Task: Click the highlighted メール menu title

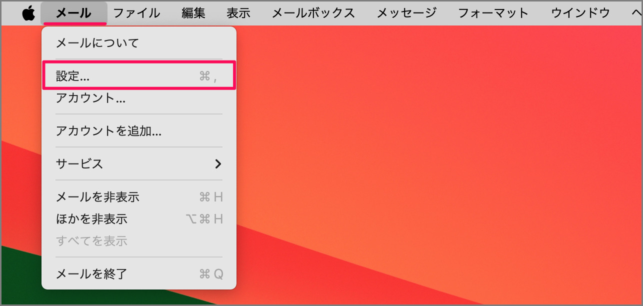Action: click(73, 13)
